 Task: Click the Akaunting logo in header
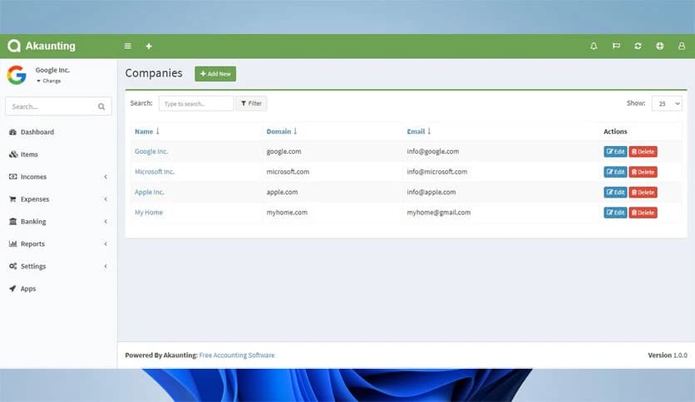tap(42, 46)
